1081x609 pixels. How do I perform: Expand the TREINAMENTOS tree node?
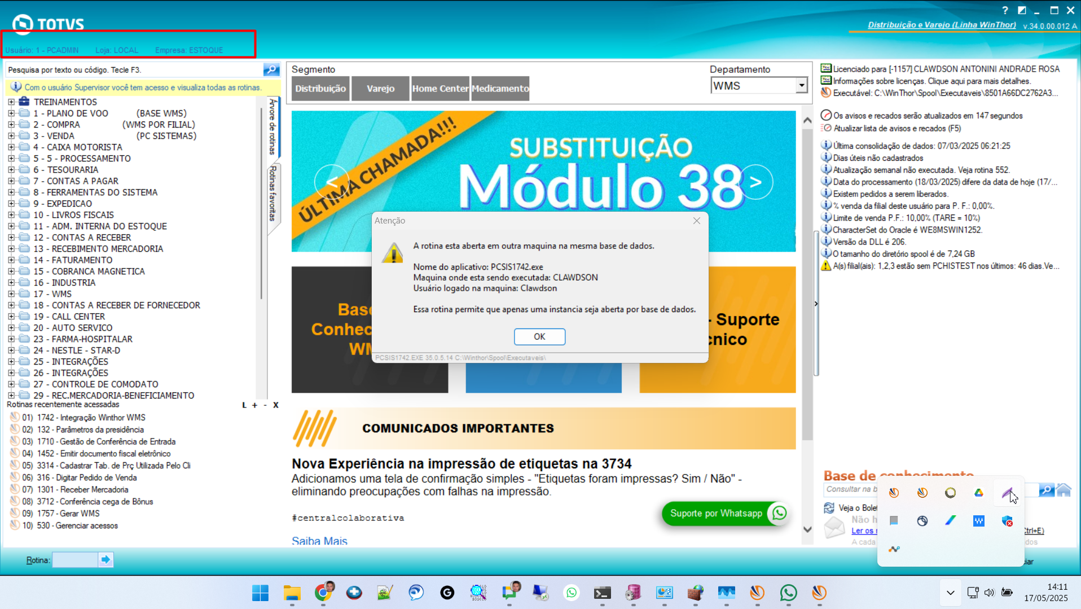(11, 102)
